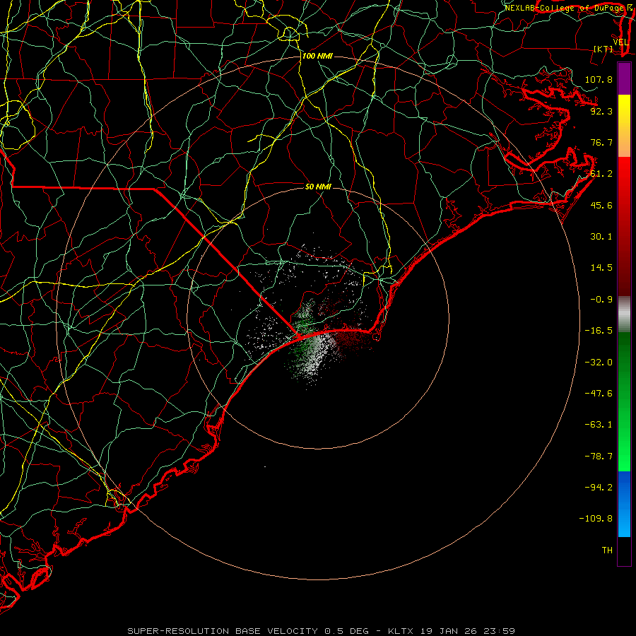
Task: Click the red segment of the velocity color bar
Action: point(624,226)
